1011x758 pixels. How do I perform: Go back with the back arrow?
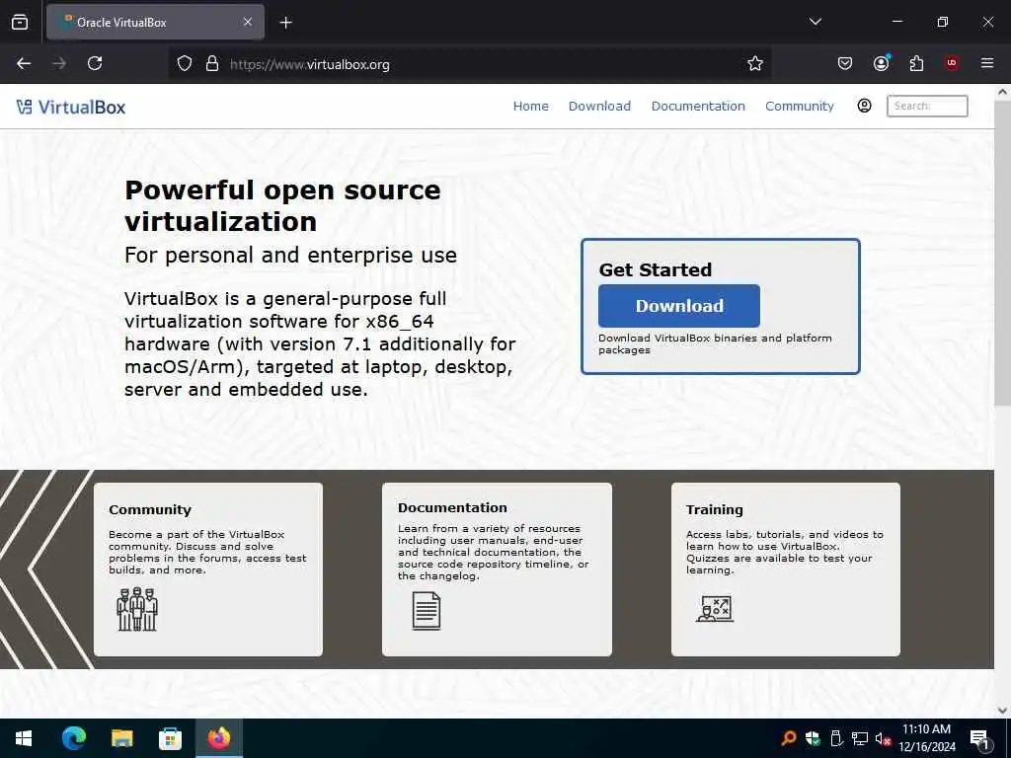[24, 63]
